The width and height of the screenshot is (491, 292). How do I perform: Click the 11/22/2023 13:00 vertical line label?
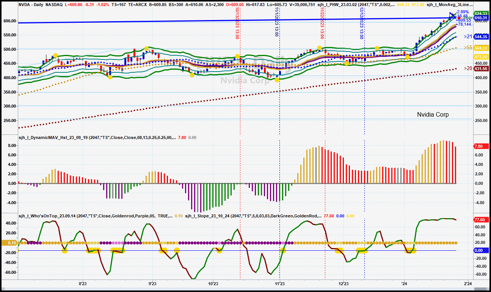(x=322, y=23)
